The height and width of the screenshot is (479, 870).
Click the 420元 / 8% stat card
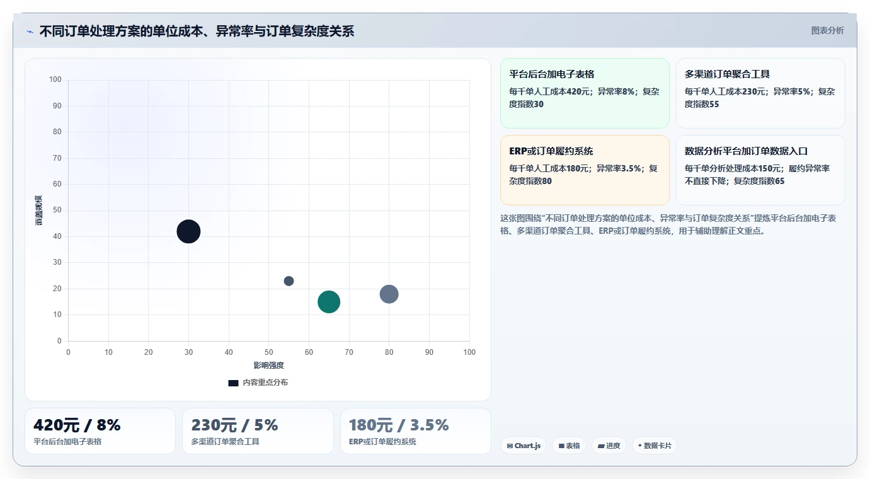(x=100, y=431)
